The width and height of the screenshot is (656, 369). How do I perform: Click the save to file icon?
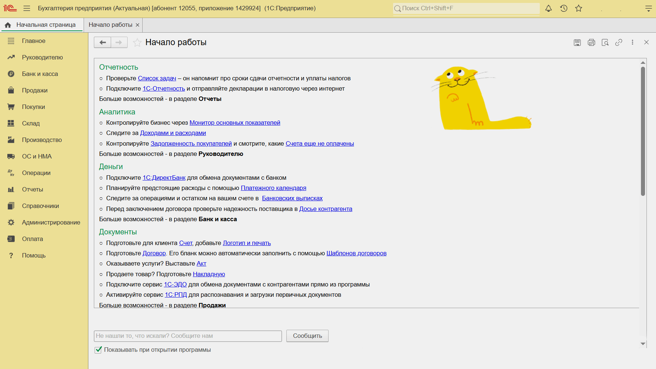(577, 43)
